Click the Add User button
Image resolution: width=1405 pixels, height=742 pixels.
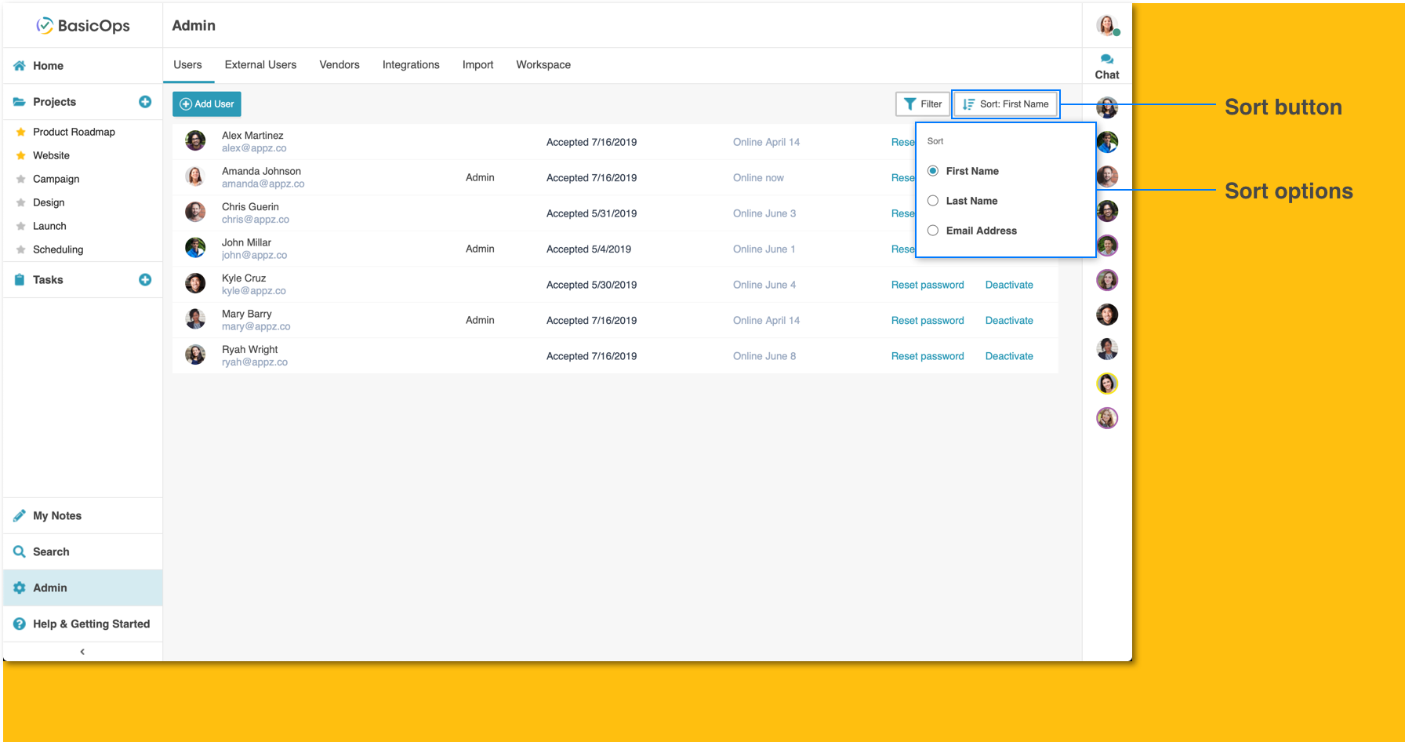click(x=207, y=104)
